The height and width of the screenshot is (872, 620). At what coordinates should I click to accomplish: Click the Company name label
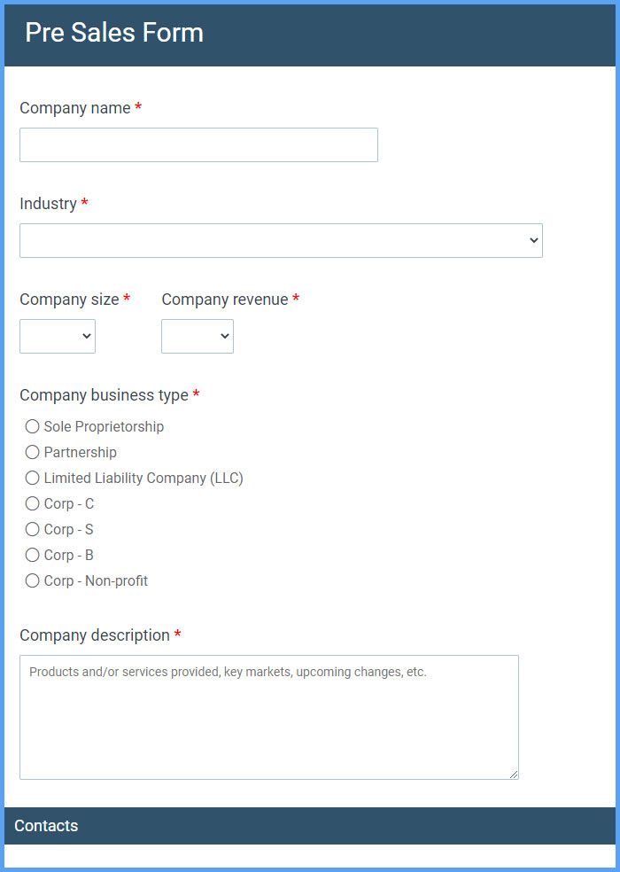75,108
